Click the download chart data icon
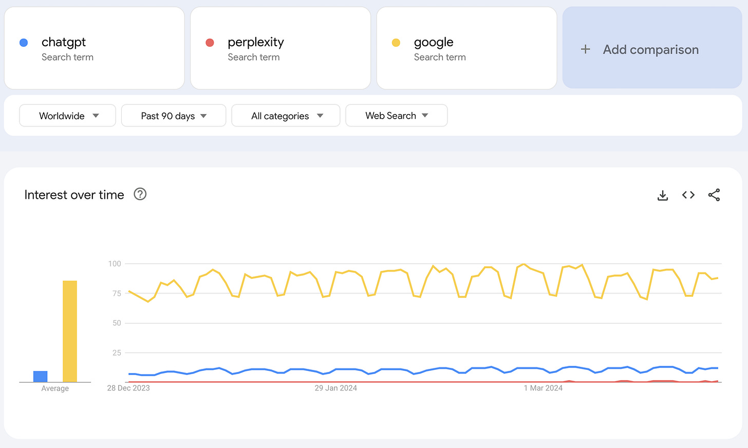Screen dimensions: 748x448 click(x=663, y=195)
